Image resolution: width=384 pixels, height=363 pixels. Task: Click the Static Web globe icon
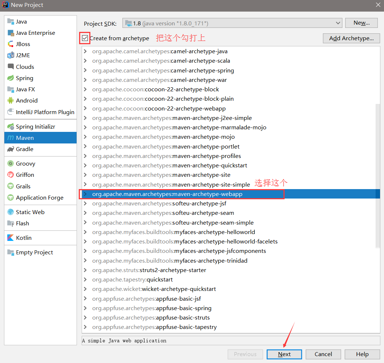point(11,212)
